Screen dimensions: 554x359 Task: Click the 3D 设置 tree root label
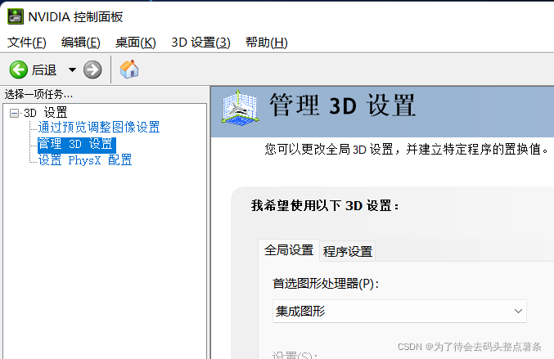coord(45,113)
